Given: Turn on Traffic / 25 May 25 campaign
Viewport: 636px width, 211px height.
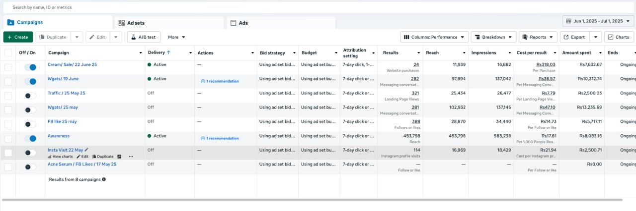Looking at the screenshot, I should click(x=30, y=96).
